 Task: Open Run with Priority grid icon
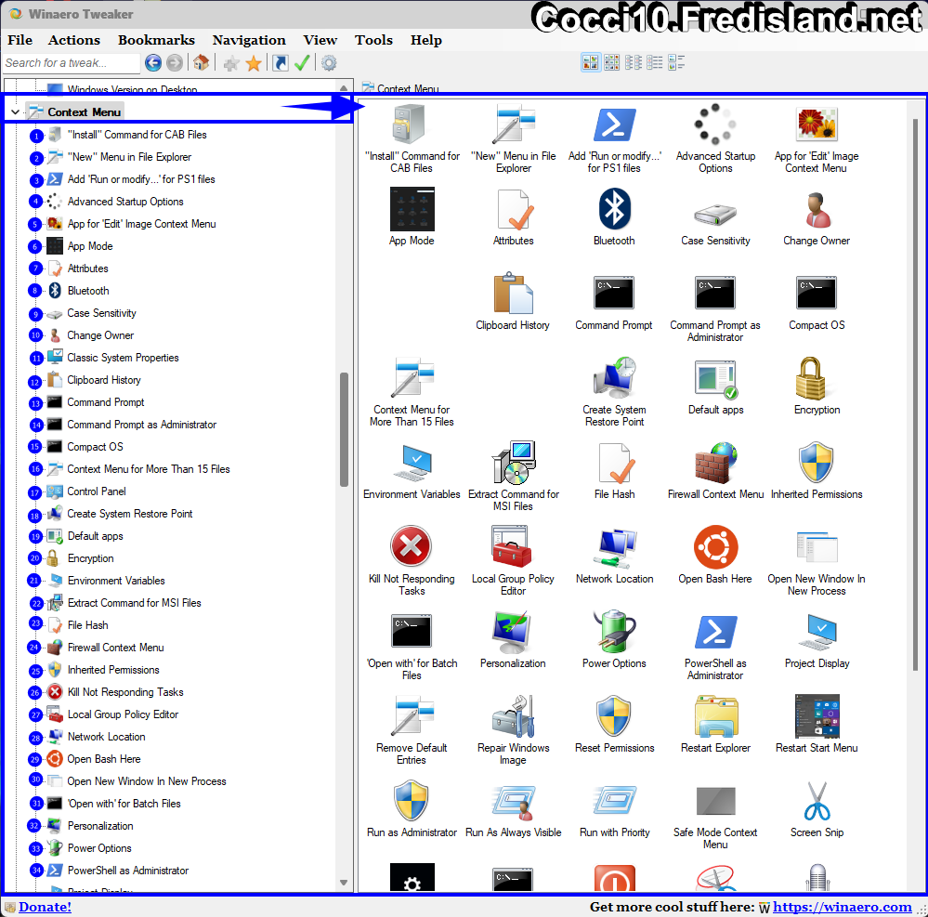614,800
